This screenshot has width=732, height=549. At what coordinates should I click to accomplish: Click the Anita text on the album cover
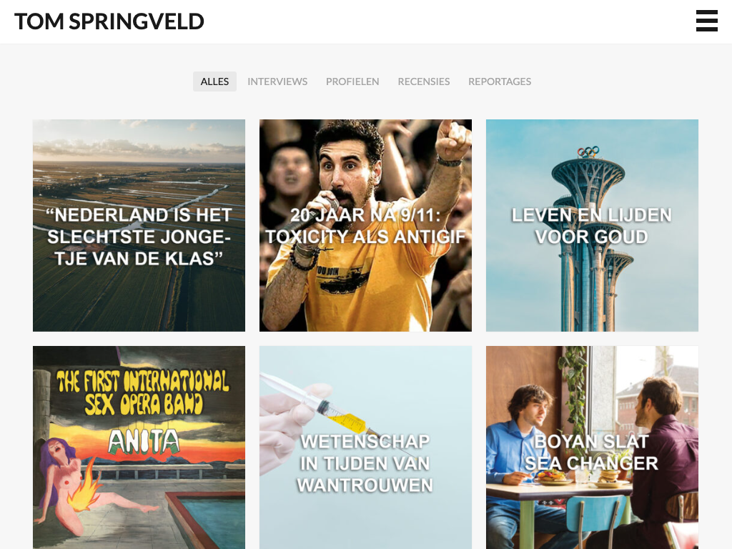click(144, 441)
